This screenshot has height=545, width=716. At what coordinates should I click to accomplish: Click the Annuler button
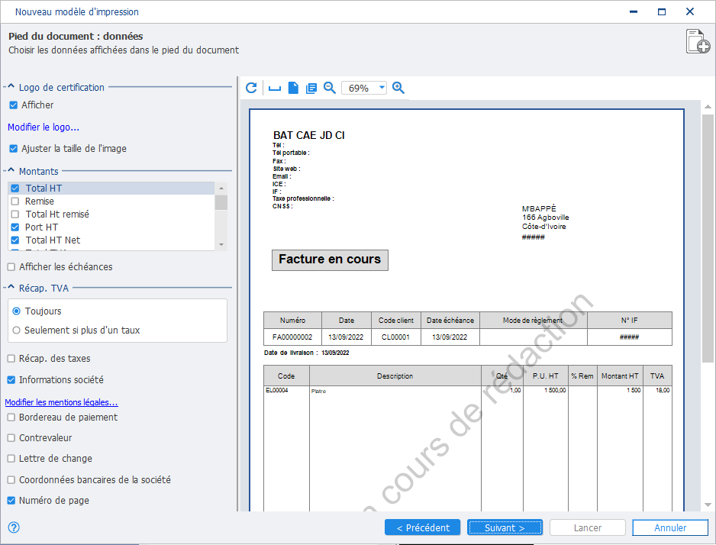670,527
